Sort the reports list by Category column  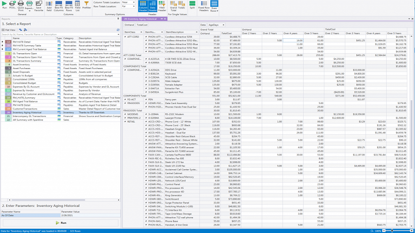70,38
